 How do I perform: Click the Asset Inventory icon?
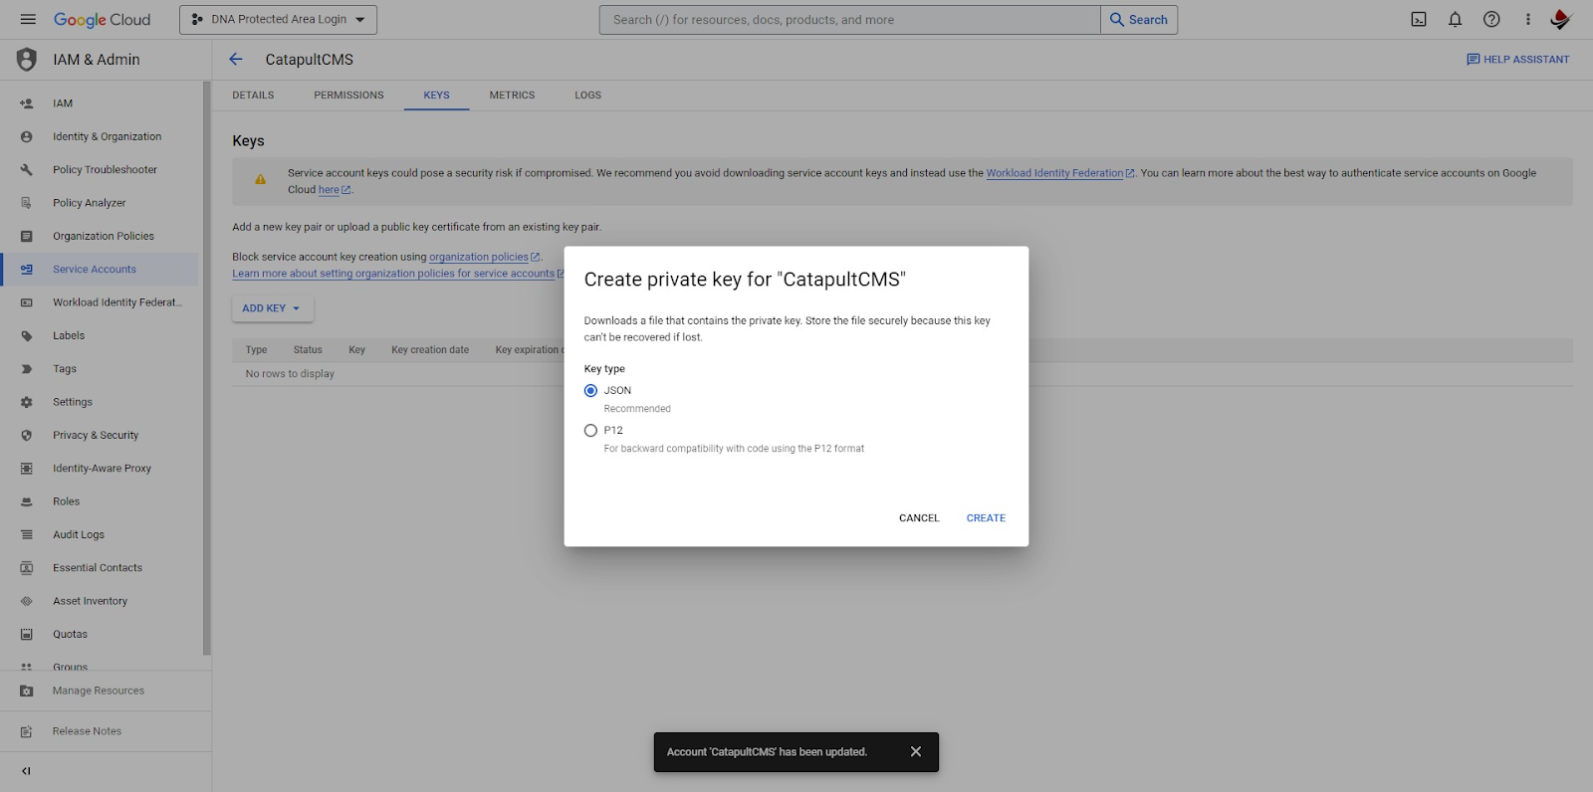pyautogui.click(x=27, y=601)
